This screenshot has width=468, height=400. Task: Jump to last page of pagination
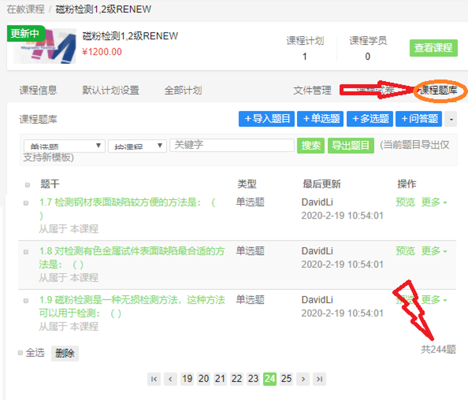(320, 379)
